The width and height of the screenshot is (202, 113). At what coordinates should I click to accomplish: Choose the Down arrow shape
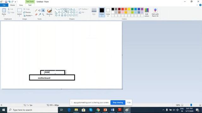pos(56,15)
